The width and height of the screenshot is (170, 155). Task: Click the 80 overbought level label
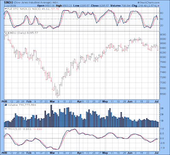[x=161, y=13]
